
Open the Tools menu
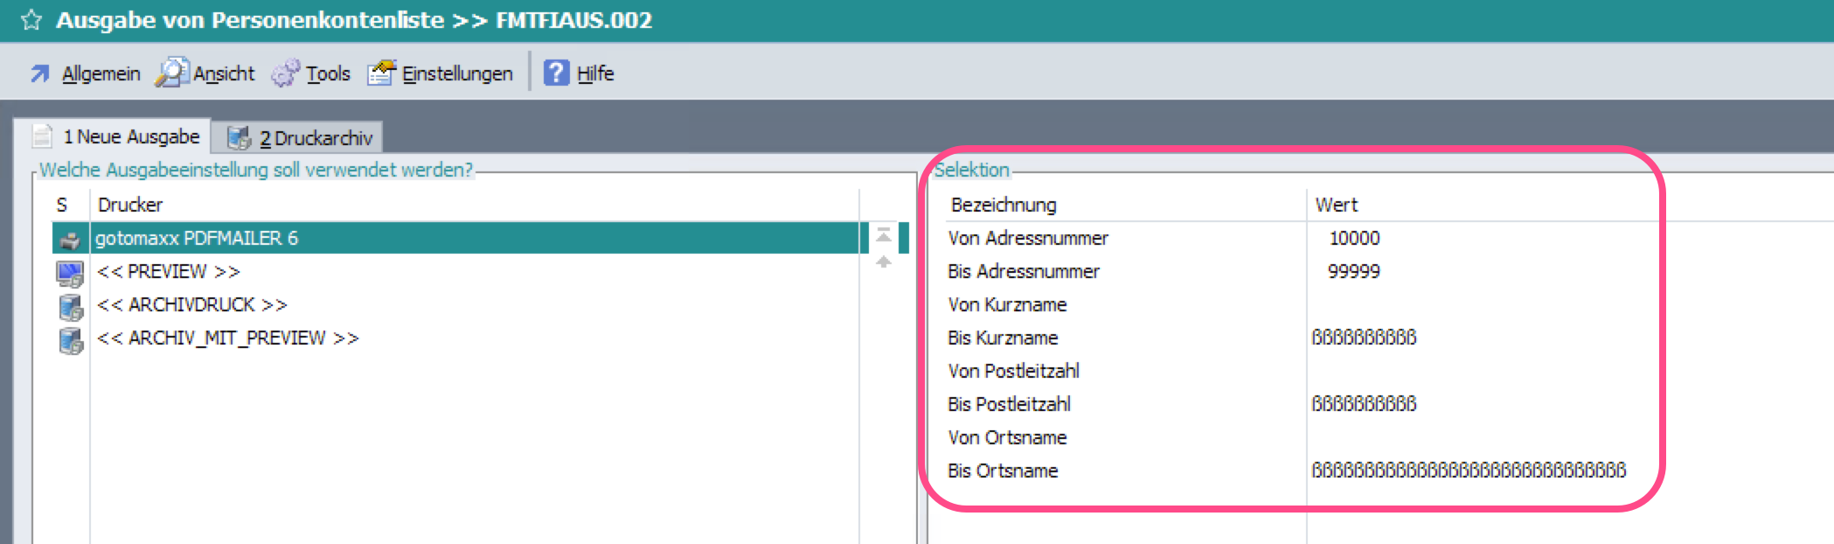[x=327, y=73]
